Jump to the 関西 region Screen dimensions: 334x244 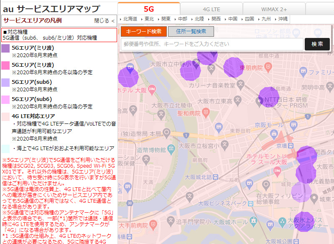216,19
